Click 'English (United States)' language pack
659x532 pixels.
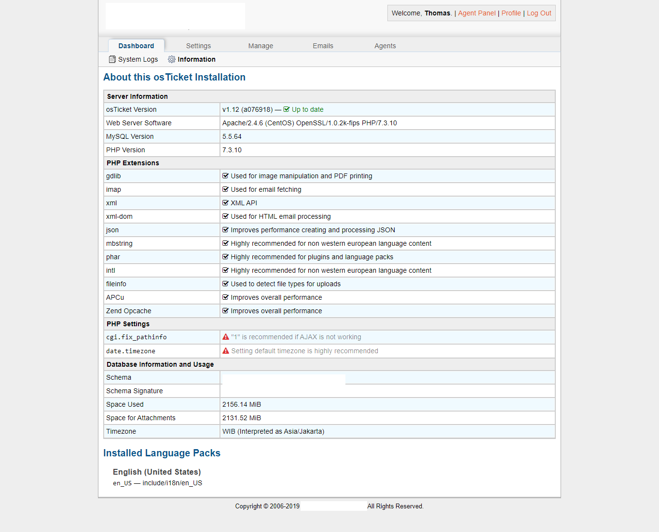157,472
